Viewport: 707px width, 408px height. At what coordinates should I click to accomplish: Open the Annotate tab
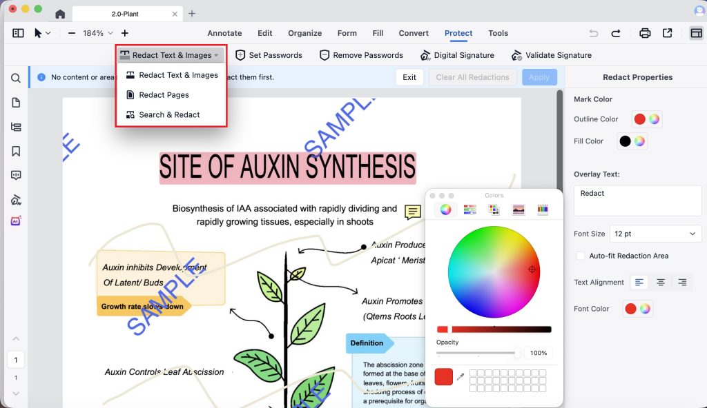(224, 33)
